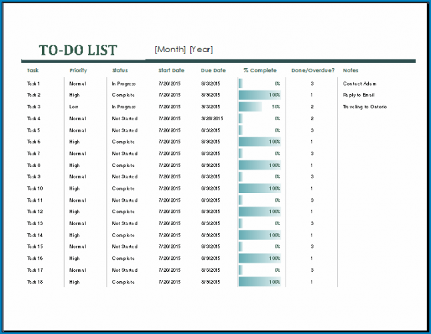Image resolution: width=431 pixels, height=334 pixels.
Task: Click Task 2's 100% progress bar
Action: click(260, 95)
